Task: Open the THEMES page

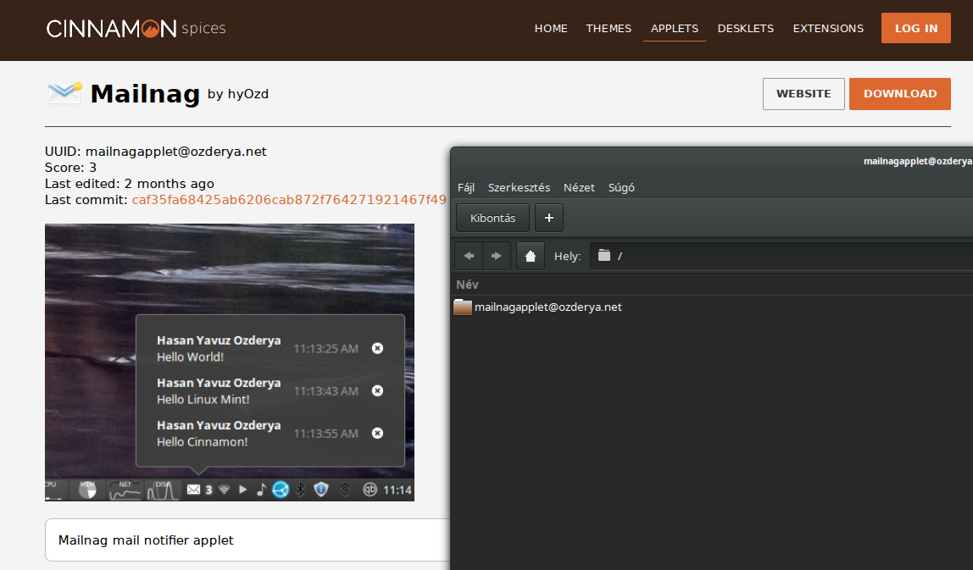Action: click(x=609, y=29)
